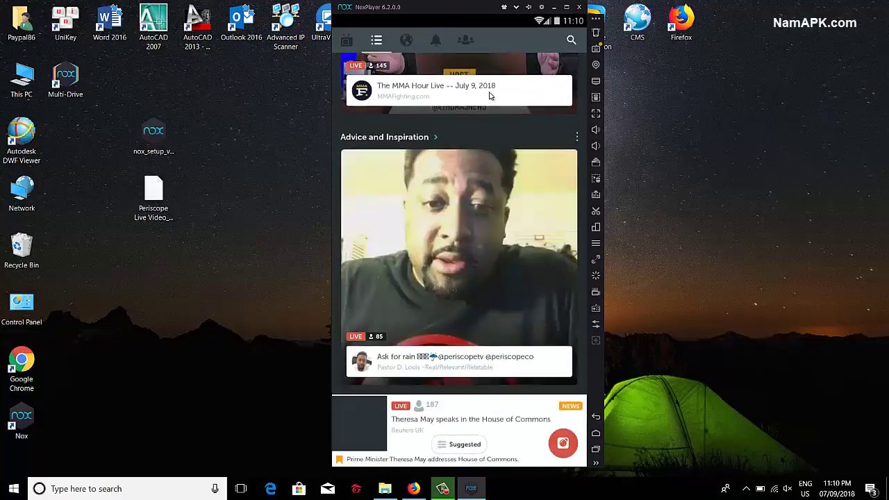Click the NEWS tag on the Theresa May card
This screenshot has width=889, height=500.
tap(570, 406)
